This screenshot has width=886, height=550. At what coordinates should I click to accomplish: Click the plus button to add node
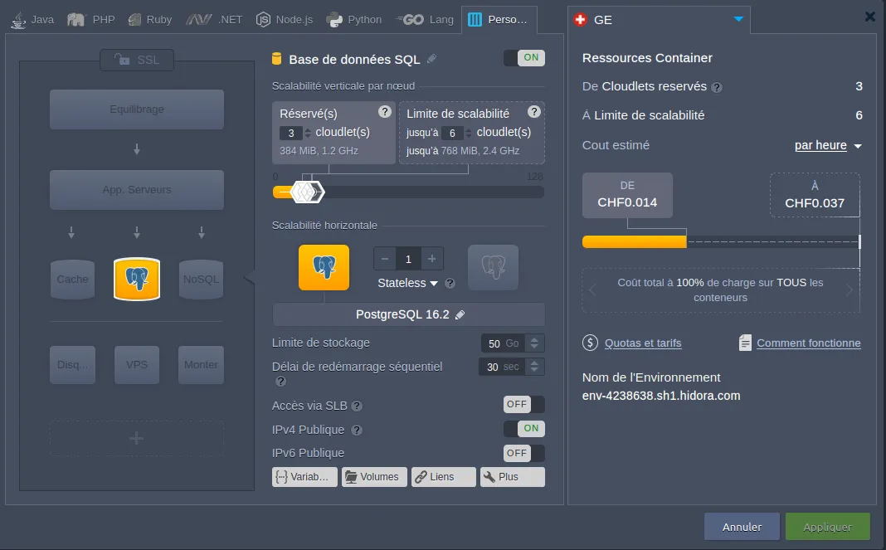click(x=431, y=259)
